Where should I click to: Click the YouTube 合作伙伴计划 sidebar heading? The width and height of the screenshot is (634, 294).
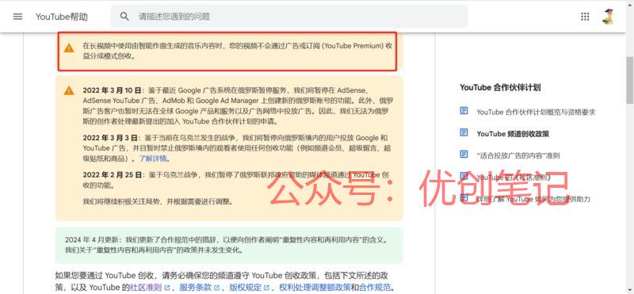pos(500,87)
